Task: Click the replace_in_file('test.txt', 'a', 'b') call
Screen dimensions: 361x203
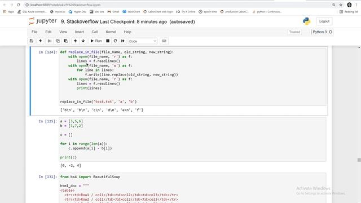Action: click(x=98, y=101)
